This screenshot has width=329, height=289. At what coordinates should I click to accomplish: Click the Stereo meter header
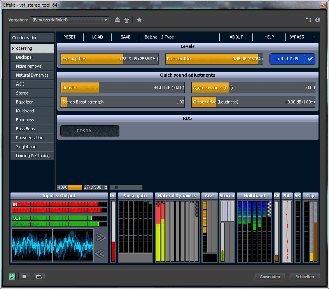click(227, 196)
